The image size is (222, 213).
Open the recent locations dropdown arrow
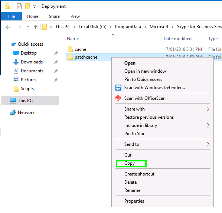[28, 27]
